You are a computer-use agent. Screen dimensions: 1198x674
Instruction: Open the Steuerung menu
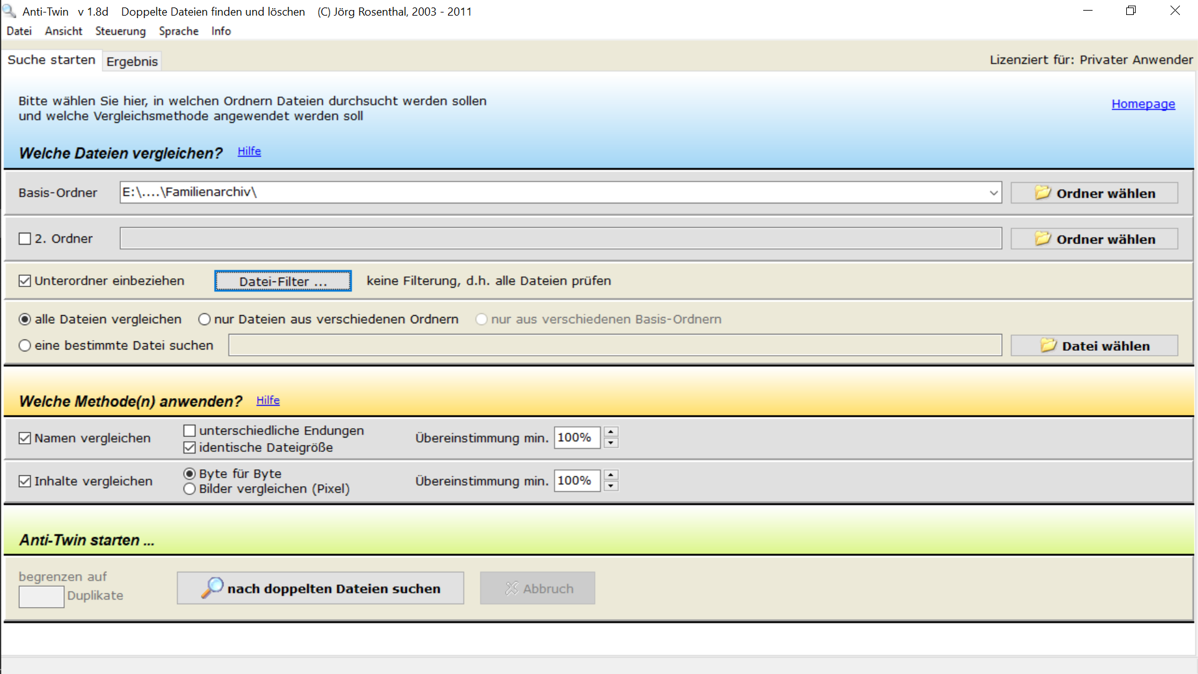click(x=120, y=31)
